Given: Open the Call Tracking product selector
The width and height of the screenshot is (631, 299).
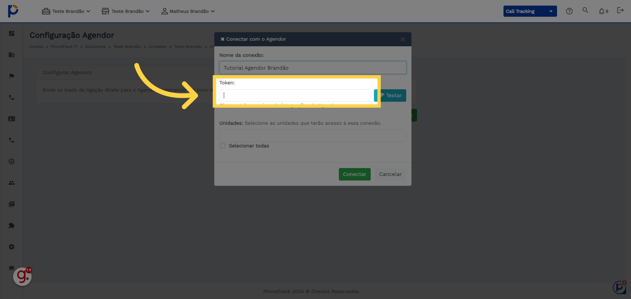Looking at the screenshot, I should coord(530,11).
